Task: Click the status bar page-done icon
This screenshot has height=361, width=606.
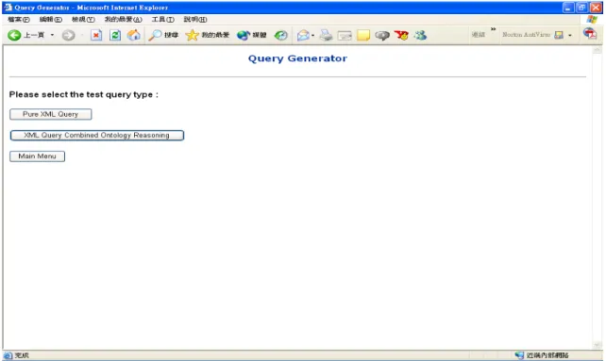Action: point(8,355)
